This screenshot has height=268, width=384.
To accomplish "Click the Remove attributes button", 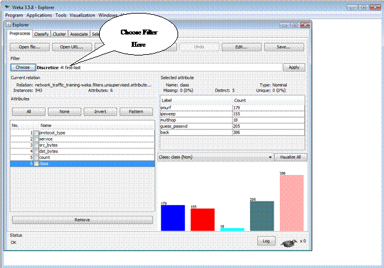I will [83, 220].
